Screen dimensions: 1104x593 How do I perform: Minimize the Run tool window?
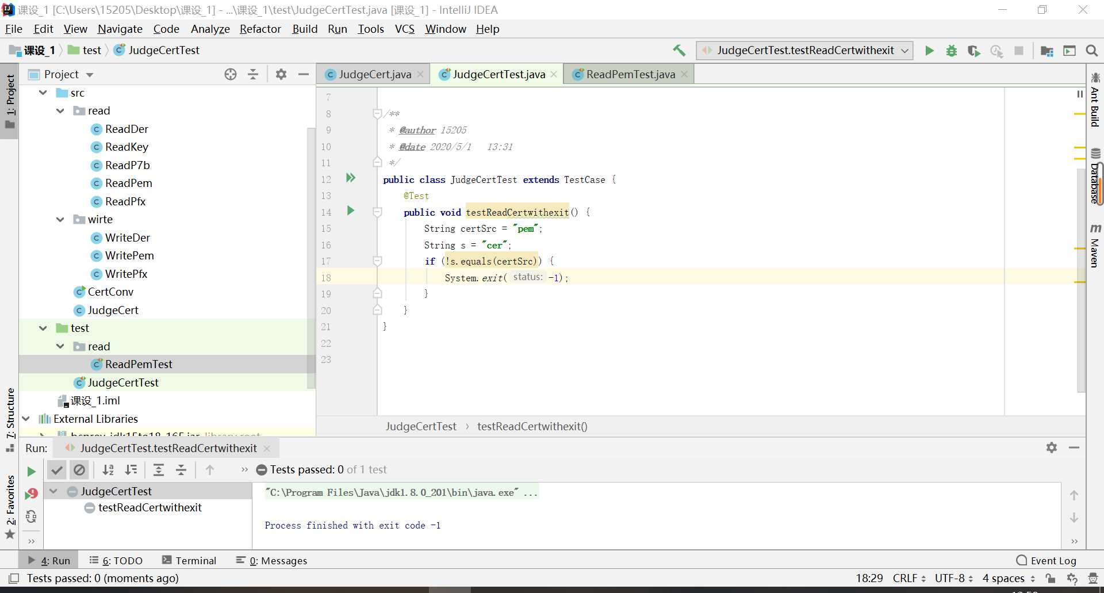(1074, 447)
